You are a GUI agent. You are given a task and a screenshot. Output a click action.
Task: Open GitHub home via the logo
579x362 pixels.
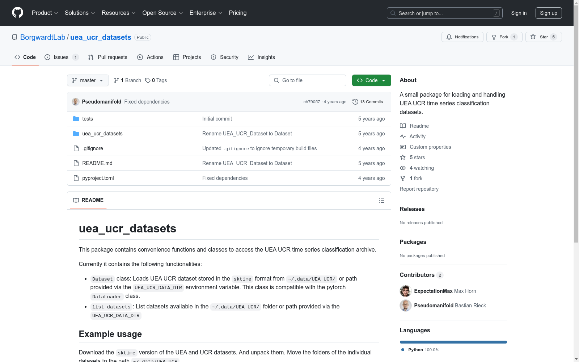17,13
